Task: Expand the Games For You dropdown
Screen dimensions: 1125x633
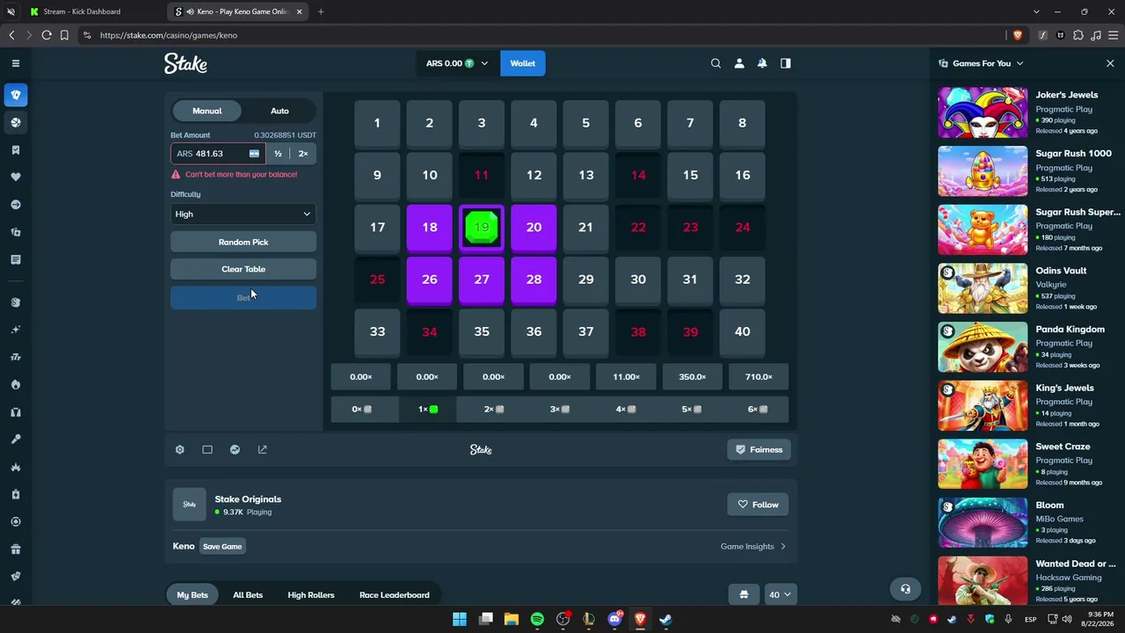Action: coord(981,63)
